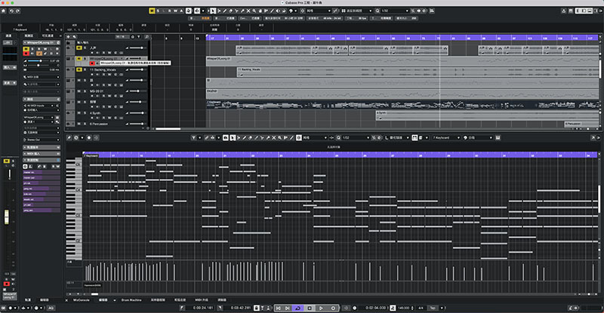Click the Solo Editor icon in Key Editor toolbar
This screenshot has height=313, width=604.
point(225,137)
